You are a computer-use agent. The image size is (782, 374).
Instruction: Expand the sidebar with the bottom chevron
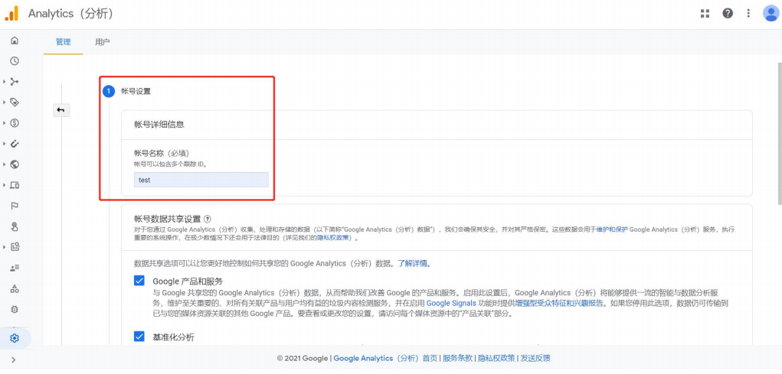tap(13, 359)
